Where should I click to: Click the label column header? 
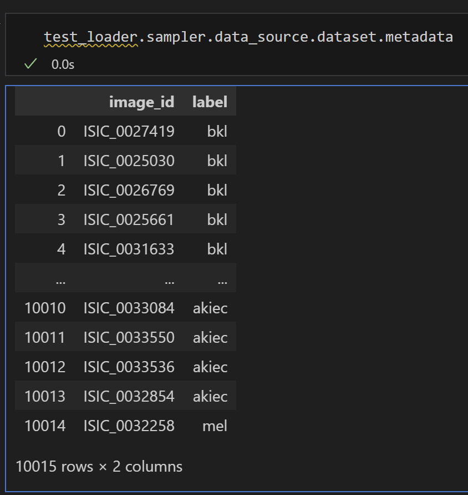click(210, 102)
